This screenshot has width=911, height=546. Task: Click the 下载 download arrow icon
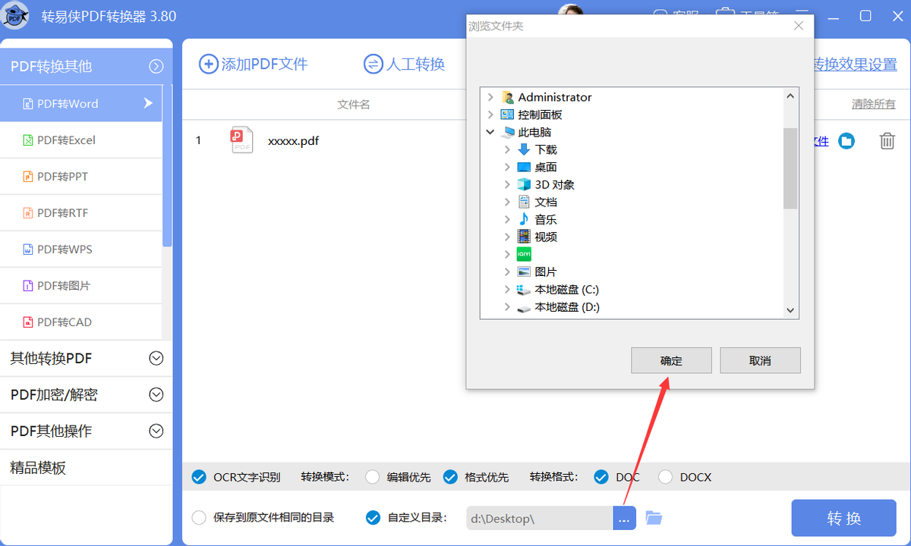click(524, 149)
